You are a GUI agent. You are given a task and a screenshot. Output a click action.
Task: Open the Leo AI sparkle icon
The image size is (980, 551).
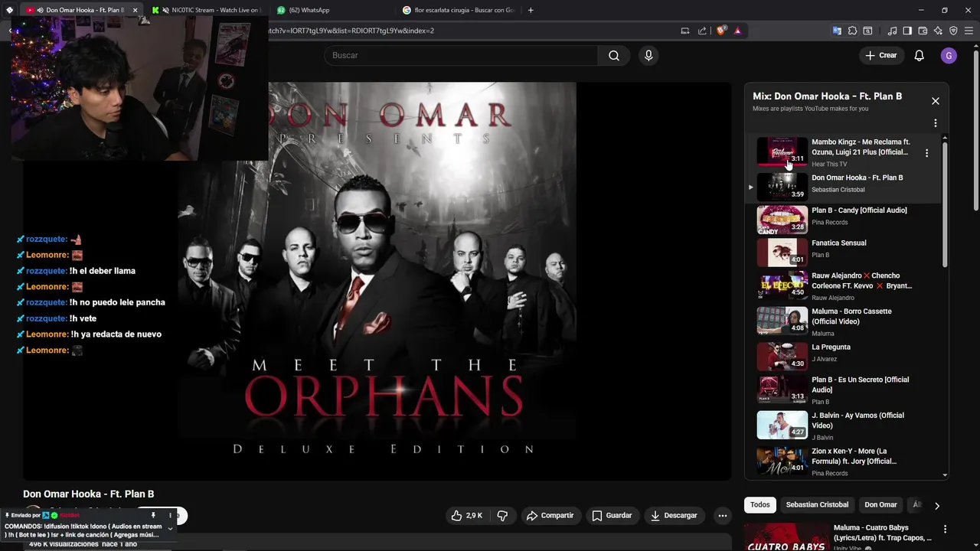click(938, 31)
